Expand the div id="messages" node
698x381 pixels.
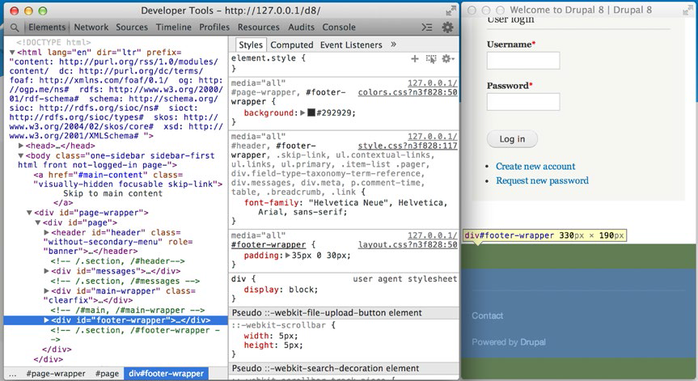point(46,271)
